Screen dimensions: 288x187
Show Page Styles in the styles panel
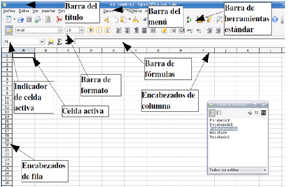219,113
